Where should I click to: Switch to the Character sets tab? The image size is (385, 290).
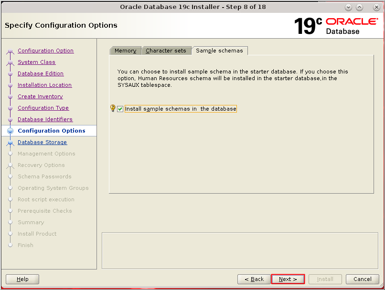point(166,50)
